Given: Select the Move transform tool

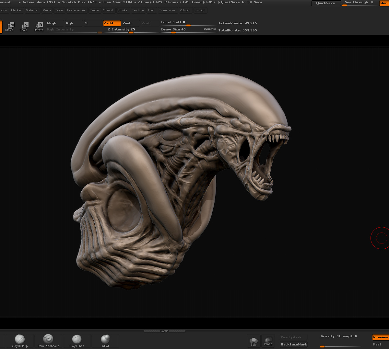Looking at the screenshot, I should (9, 27).
